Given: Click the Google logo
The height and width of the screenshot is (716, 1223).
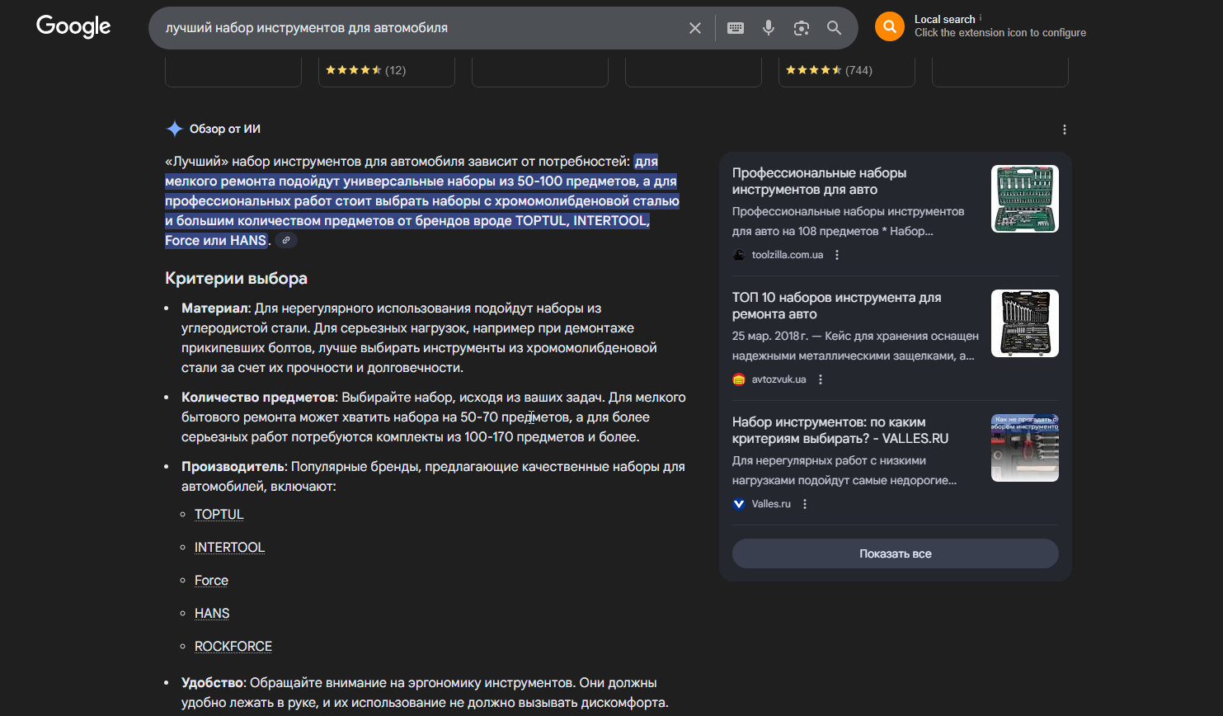Looking at the screenshot, I should [x=73, y=27].
